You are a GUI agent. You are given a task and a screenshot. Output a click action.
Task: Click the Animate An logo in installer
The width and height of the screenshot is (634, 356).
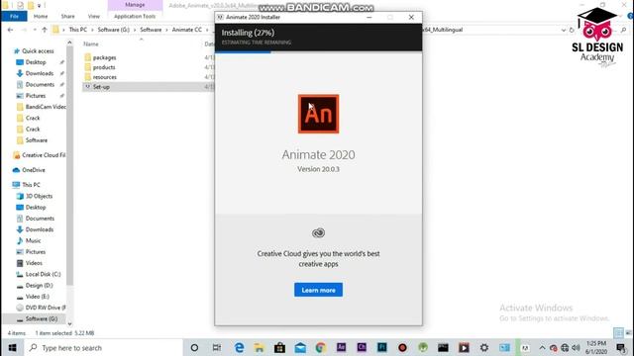point(318,114)
